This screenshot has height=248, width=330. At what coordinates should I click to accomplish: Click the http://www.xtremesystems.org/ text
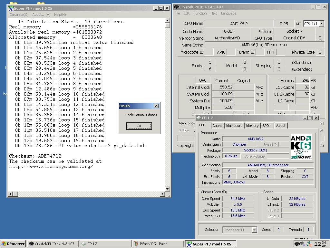51,166
